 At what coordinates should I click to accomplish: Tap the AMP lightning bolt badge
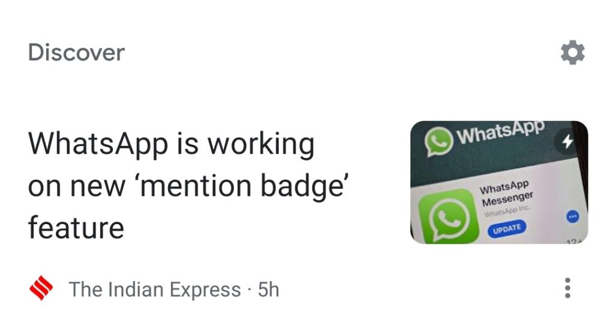pos(568,142)
